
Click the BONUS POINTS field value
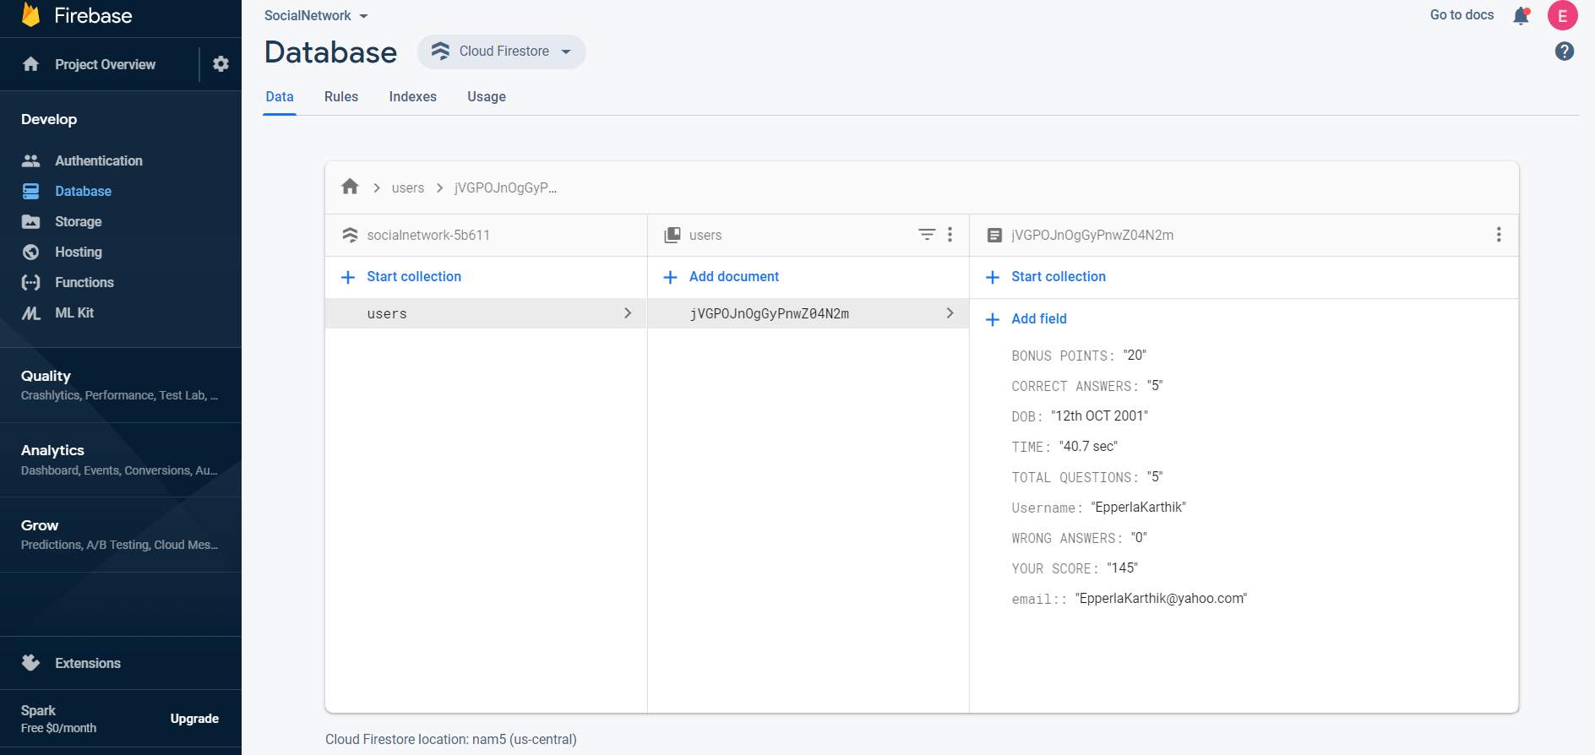coord(1135,356)
